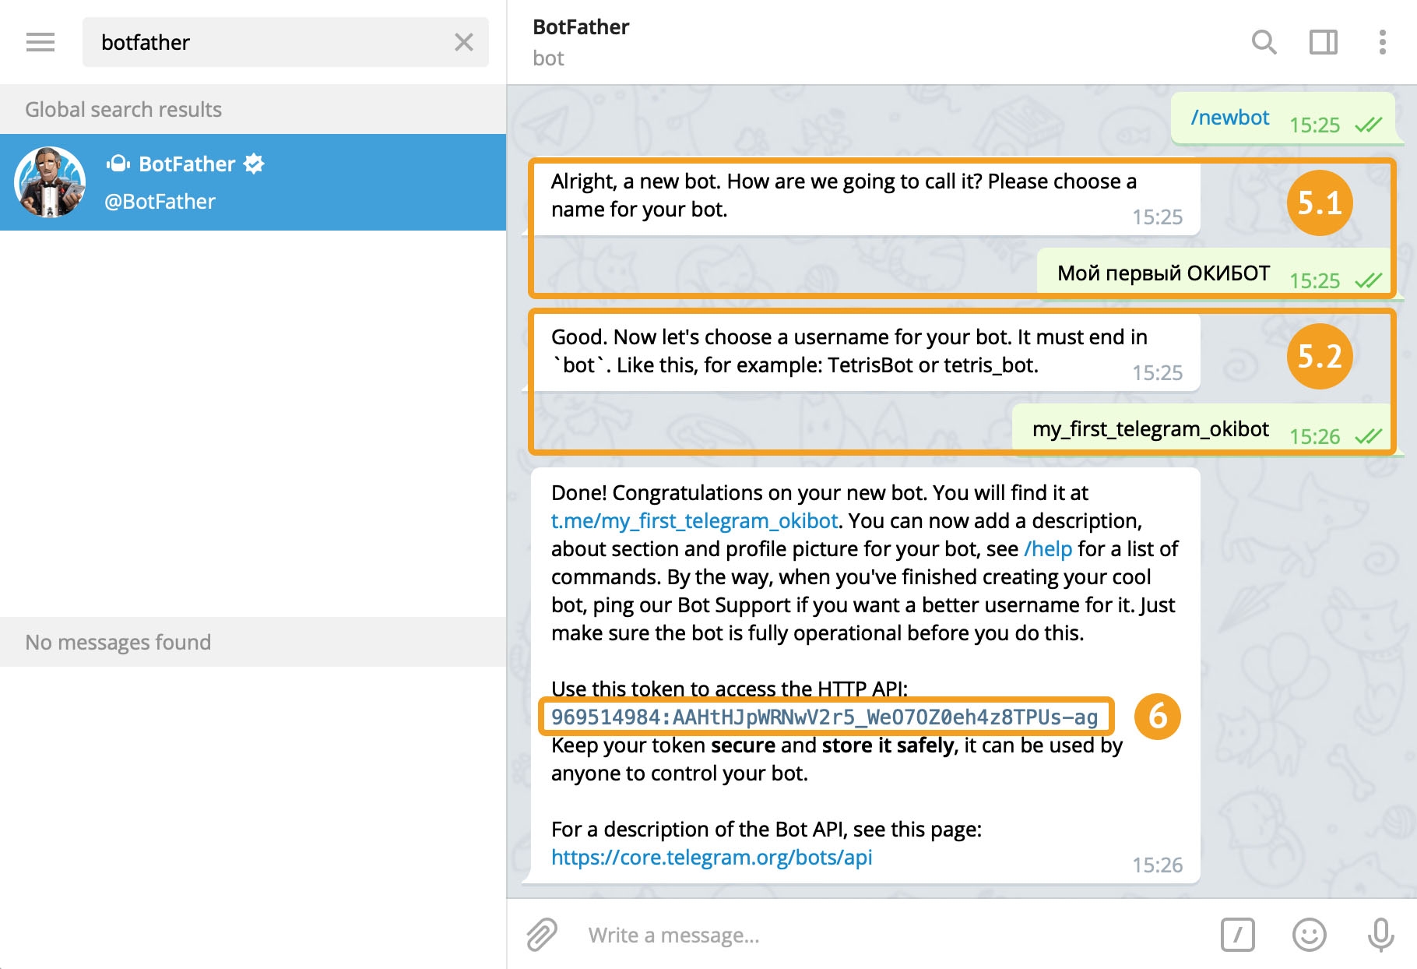The image size is (1417, 969).
Task: Open the emoji picker smiley
Action: tap(1309, 934)
